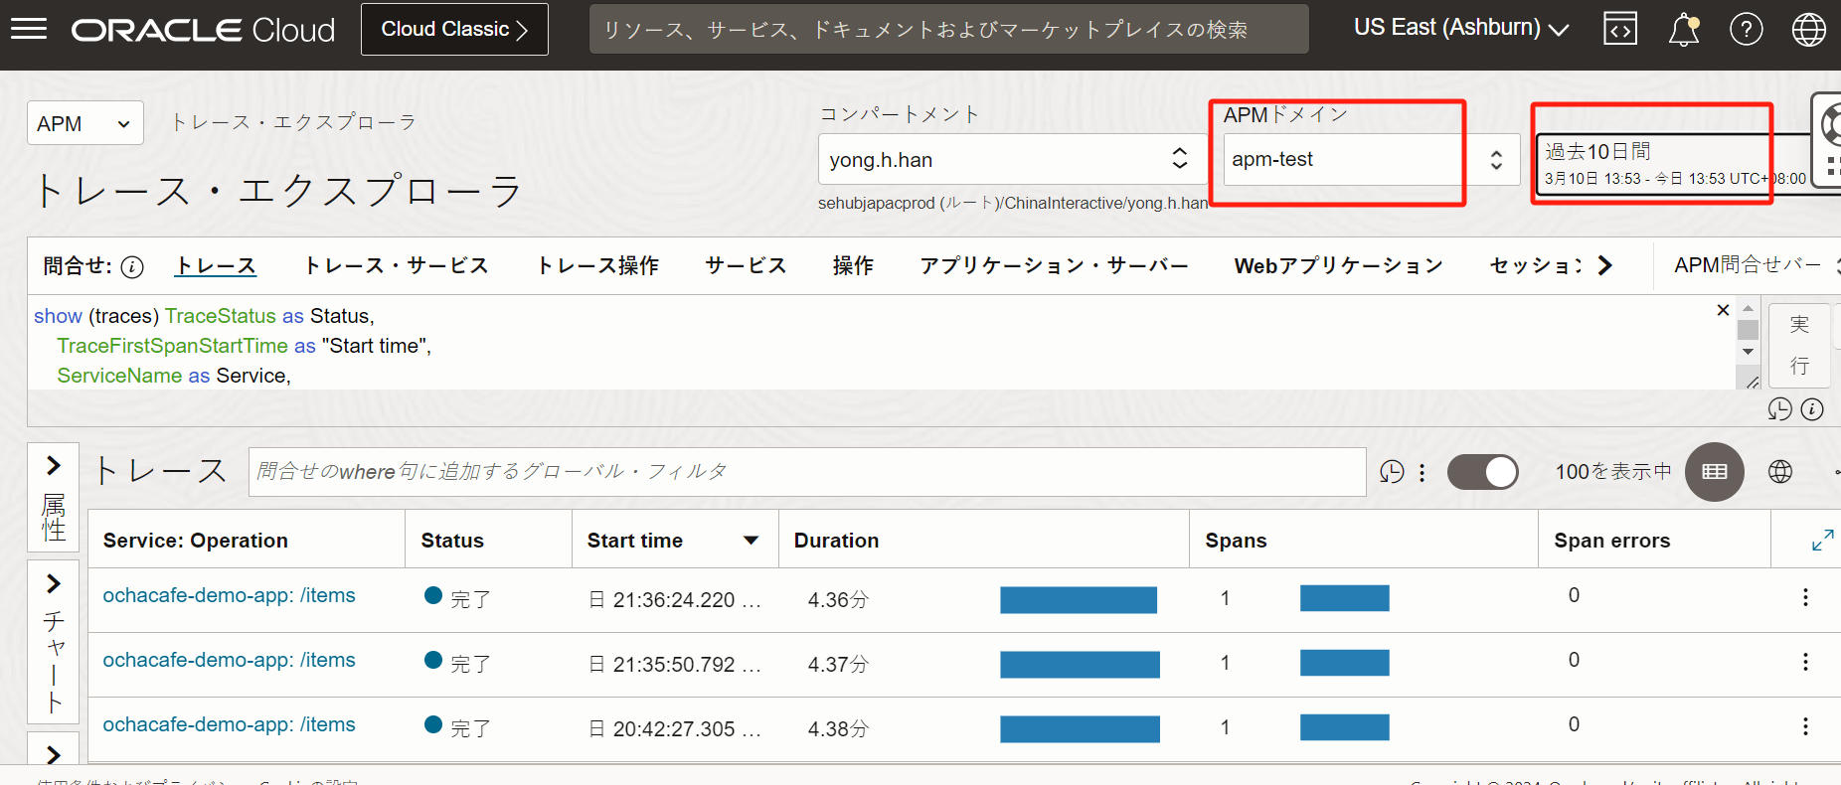Screen dimensions: 1841x785
Task: Open the hamburger navigation menu
Action: (29, 29)
